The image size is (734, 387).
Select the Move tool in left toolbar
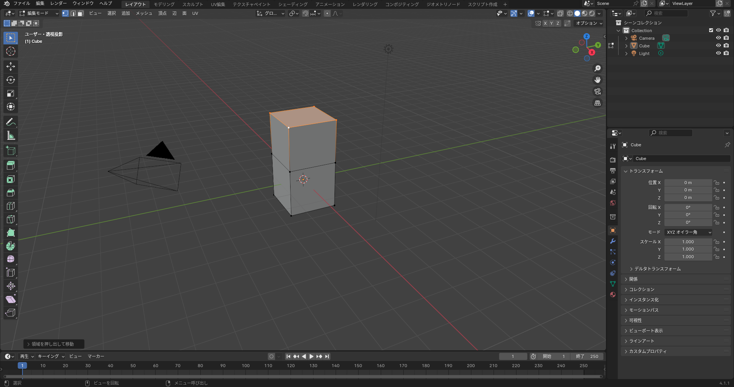[10, 66]
